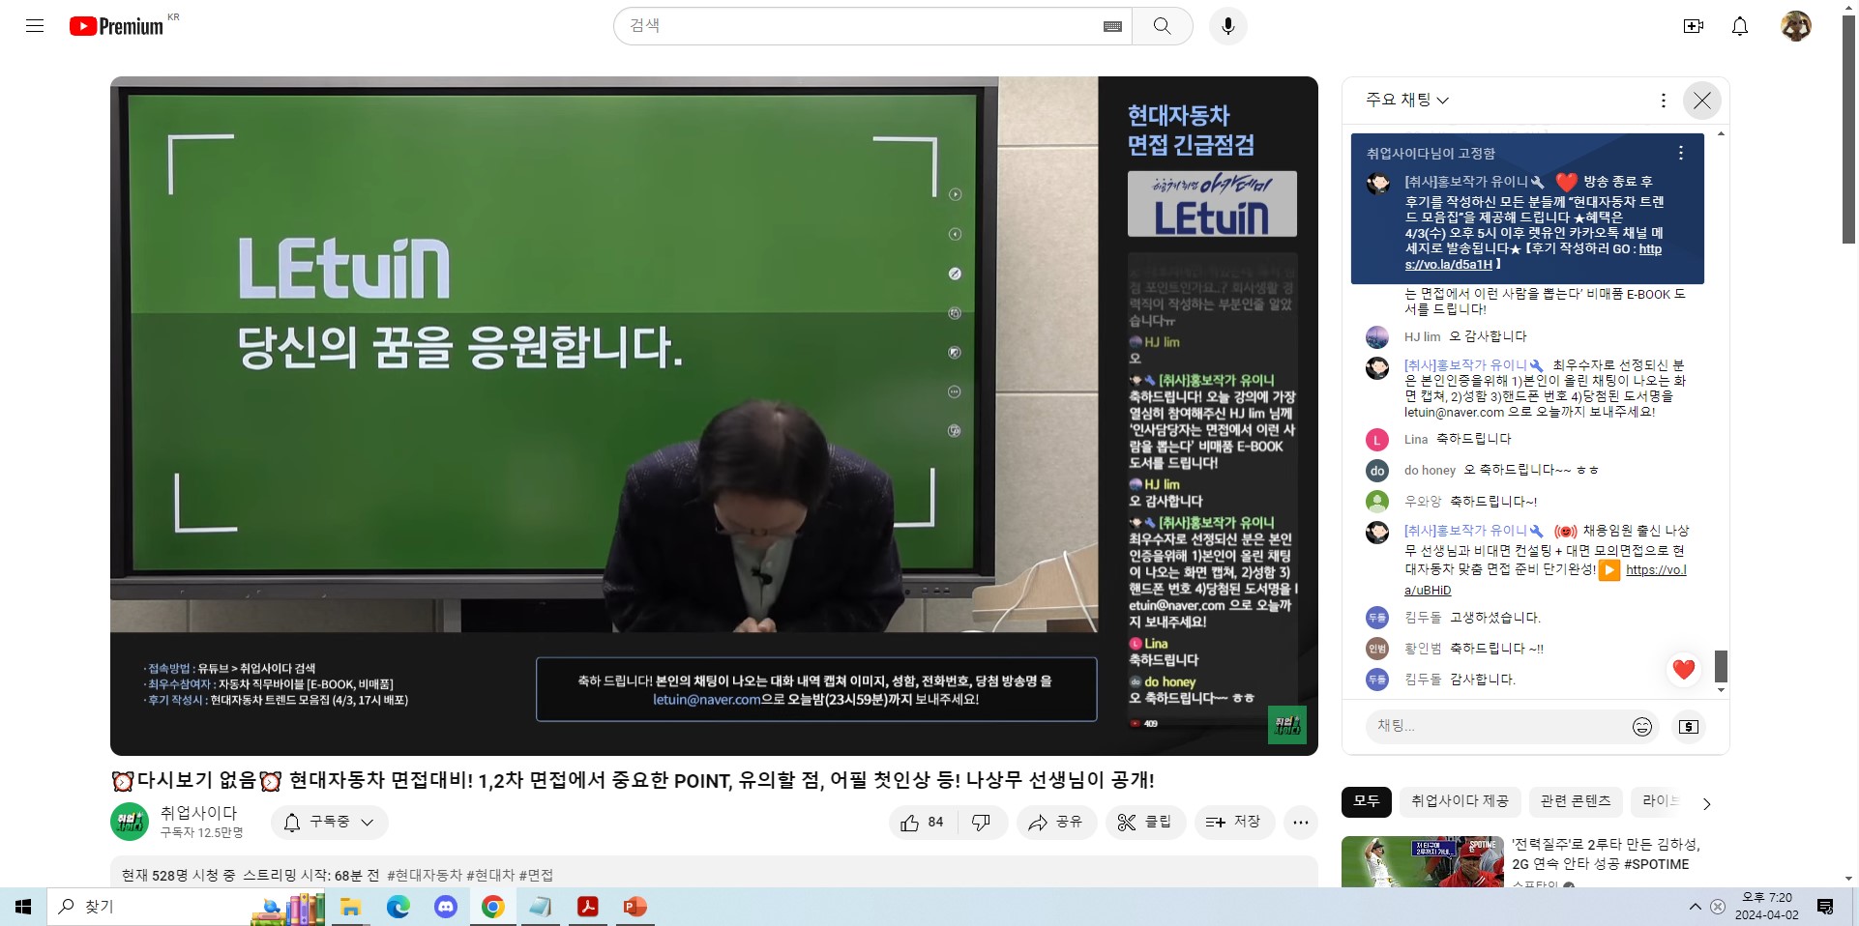Viewport: 1859px width, 926px height.
Task: Click hashtag #현대차
Action: tap(490, 875)
